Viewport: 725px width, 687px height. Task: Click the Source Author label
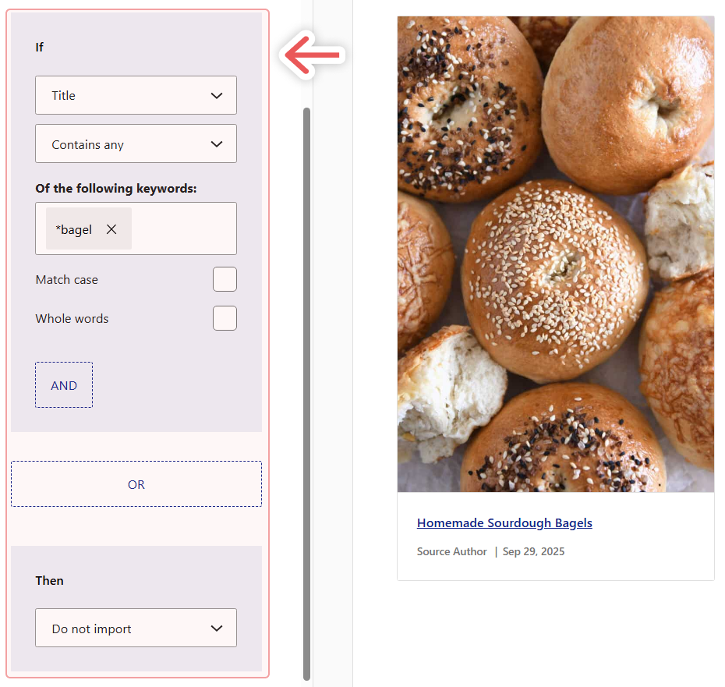(x=451, y=551)
